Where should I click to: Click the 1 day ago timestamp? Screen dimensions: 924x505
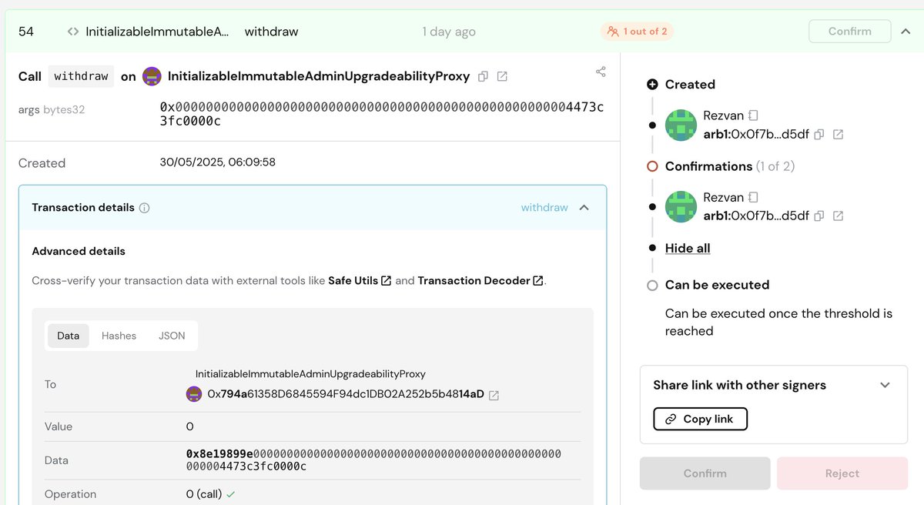(x=449, y=32)
